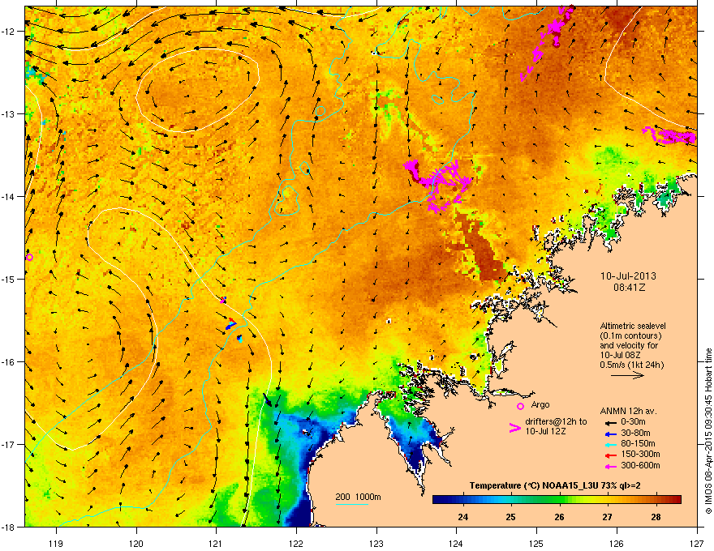Click the '200 1000m' isobath label
This screenshot has width=714, height=551.
point(358,497)
